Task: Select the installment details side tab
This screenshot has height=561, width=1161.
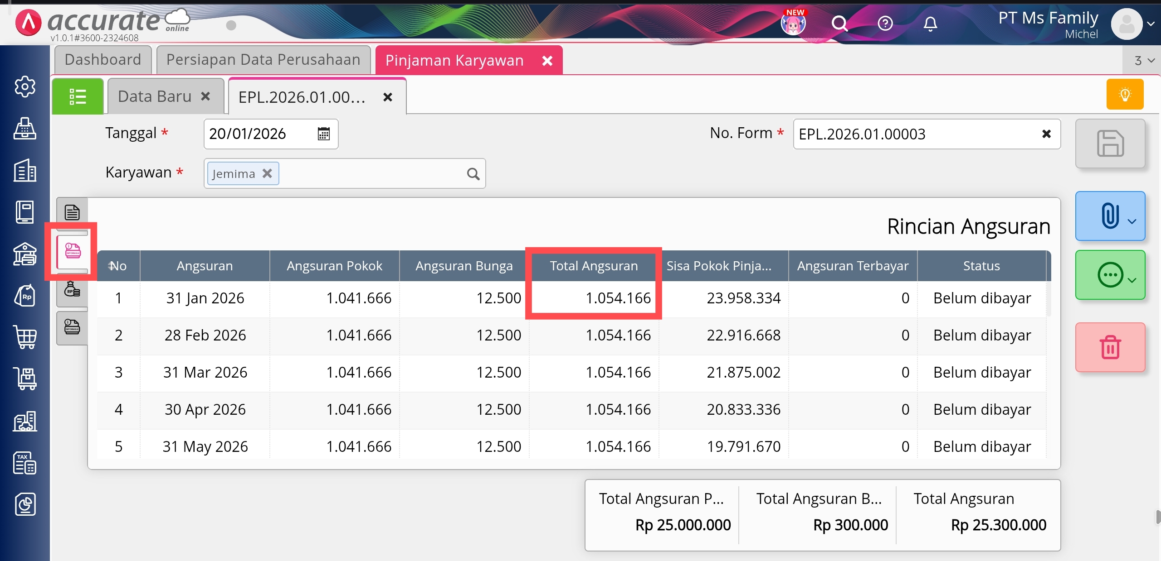Action: click(73, 251)
